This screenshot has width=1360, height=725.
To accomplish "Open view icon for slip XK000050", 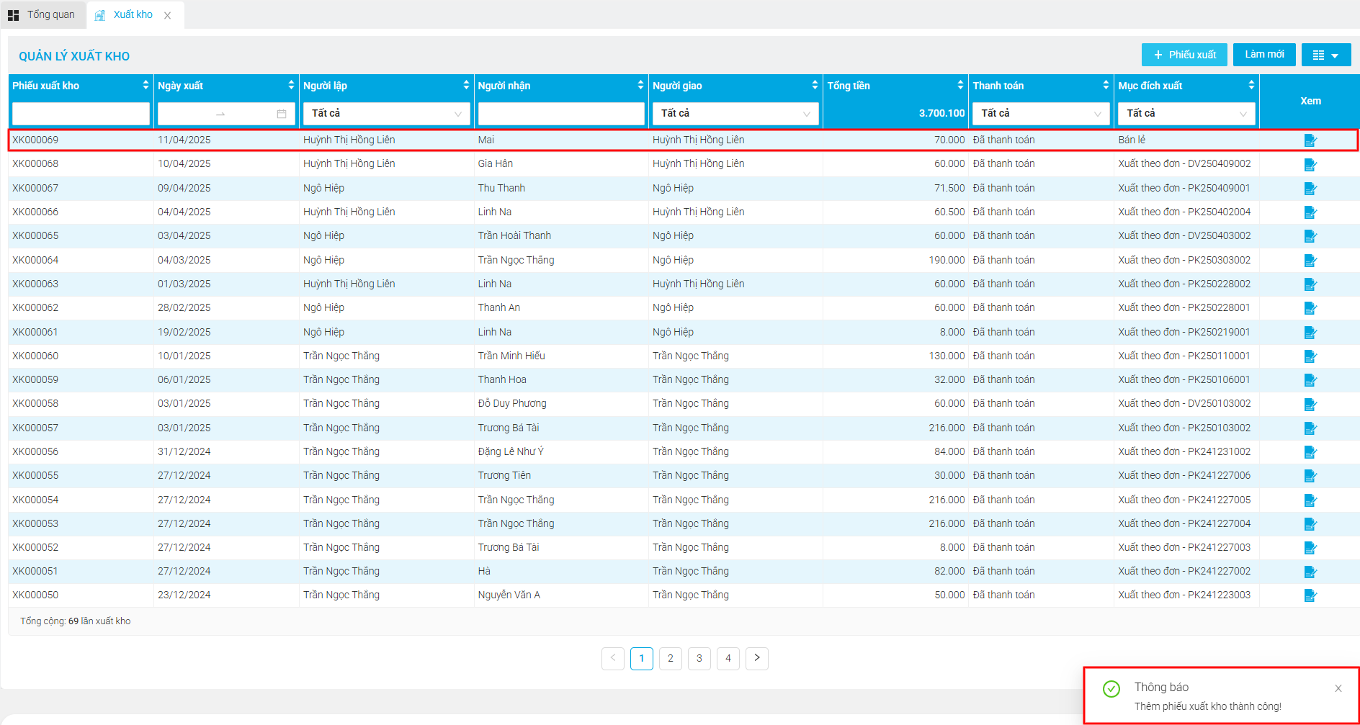I will click(1310, 595).
